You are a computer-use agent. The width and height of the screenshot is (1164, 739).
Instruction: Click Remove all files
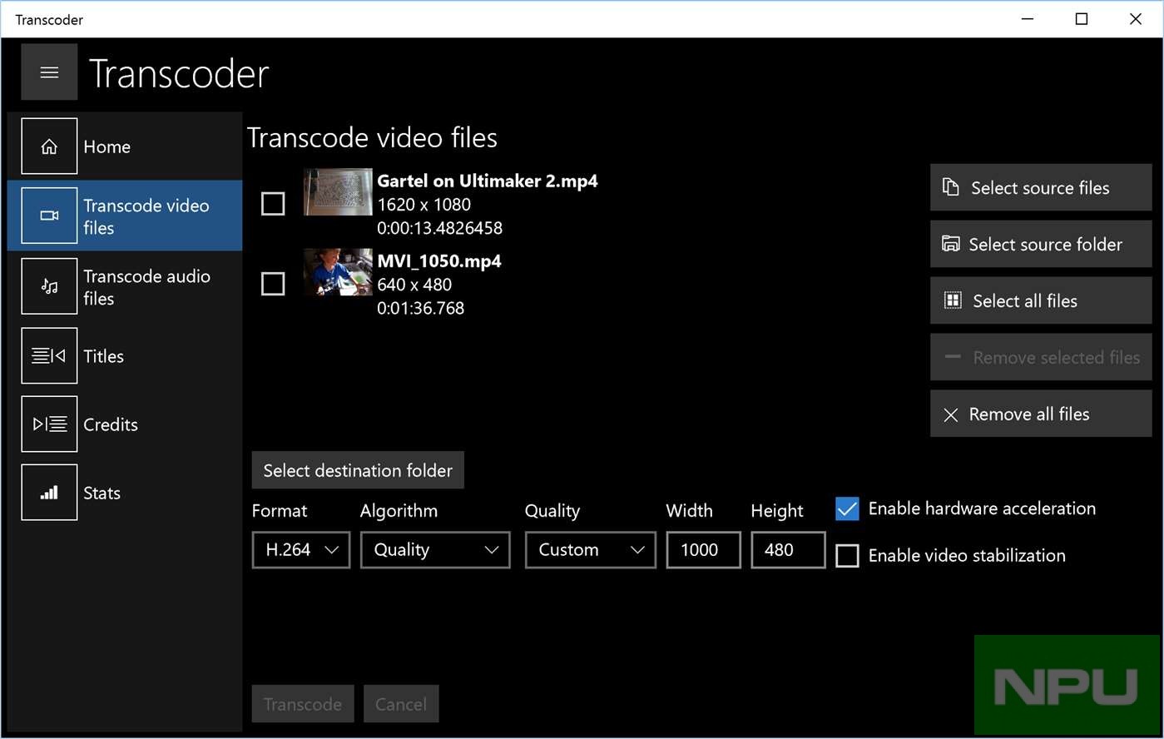pos(1039,414)
